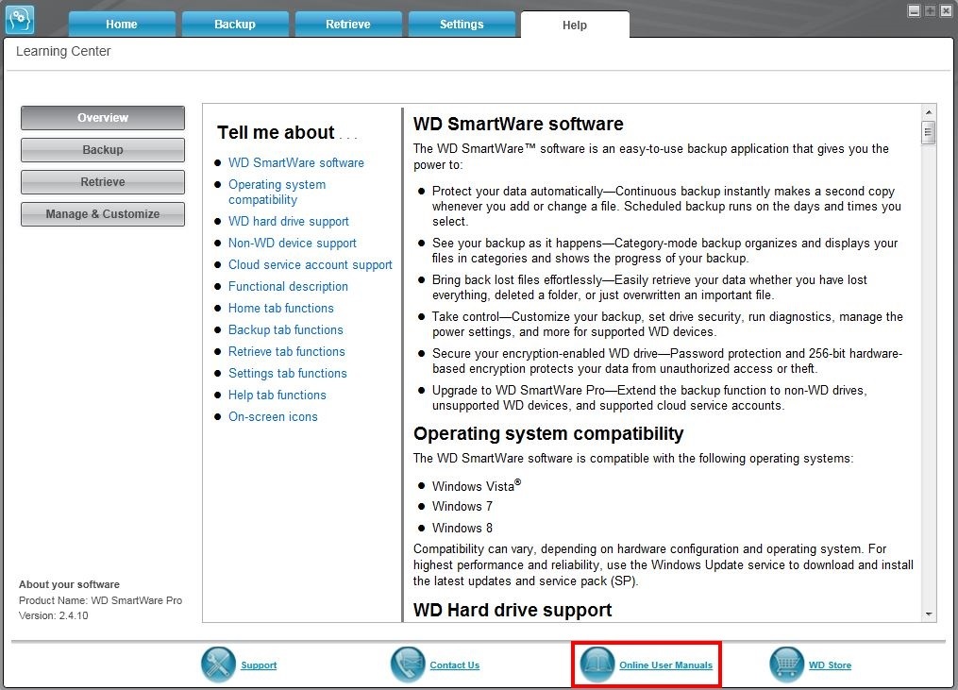Click the 'Operating system compatibility' content heading

tap(548, 433)
